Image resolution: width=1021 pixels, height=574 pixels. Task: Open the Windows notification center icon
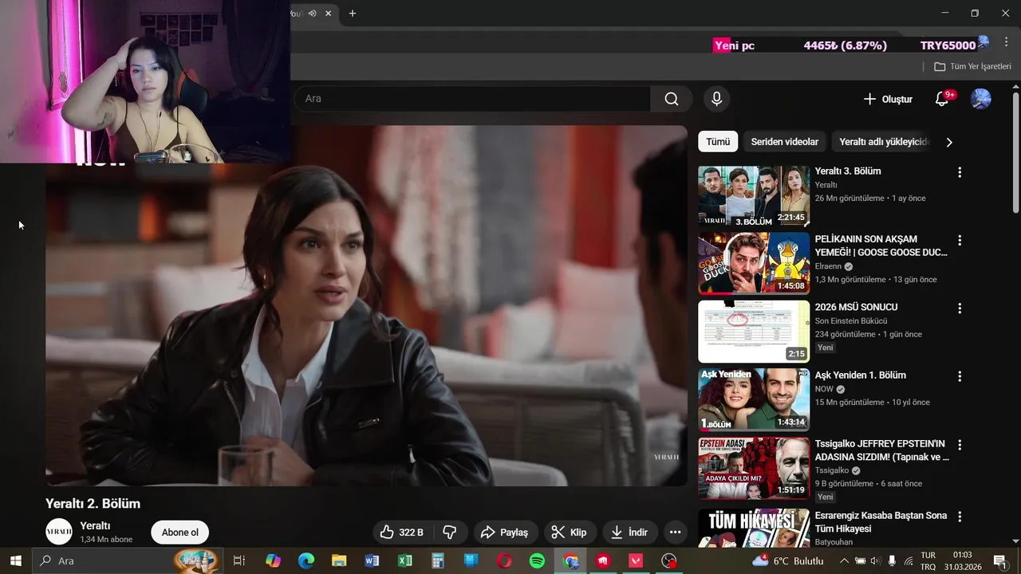999,561
